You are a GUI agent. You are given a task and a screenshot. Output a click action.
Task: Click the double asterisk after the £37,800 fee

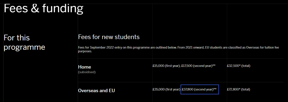coord(215,89)
